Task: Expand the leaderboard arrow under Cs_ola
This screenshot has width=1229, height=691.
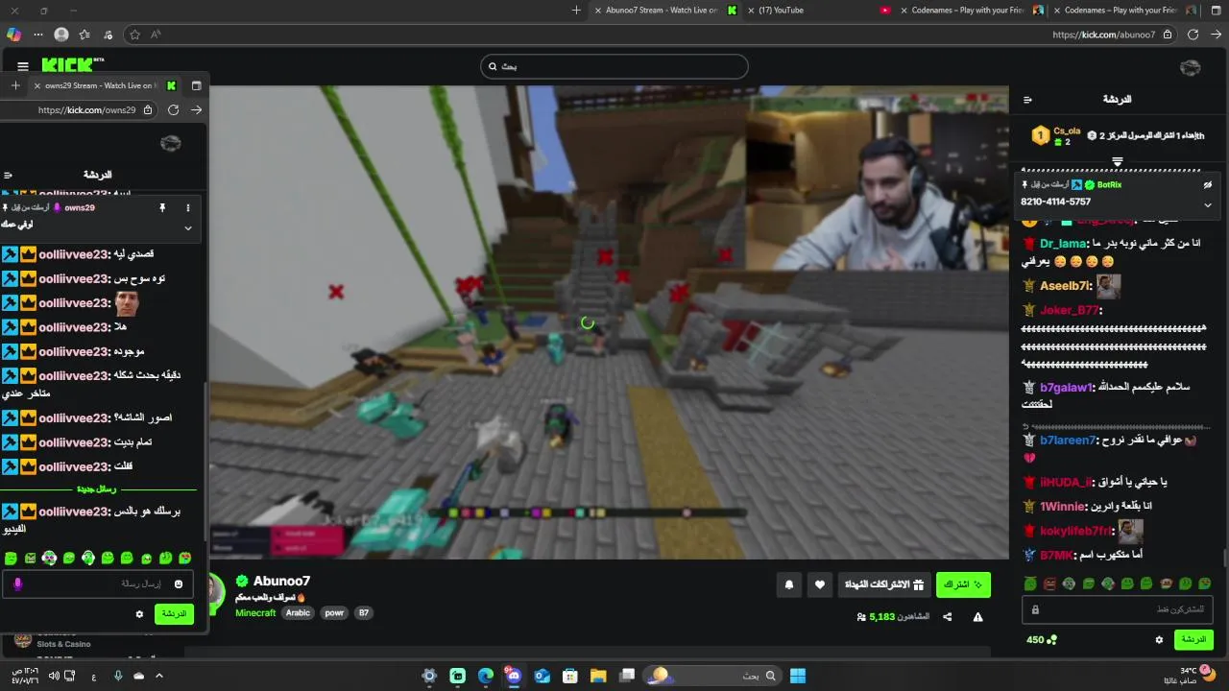Action: (x=1118, y=162)
